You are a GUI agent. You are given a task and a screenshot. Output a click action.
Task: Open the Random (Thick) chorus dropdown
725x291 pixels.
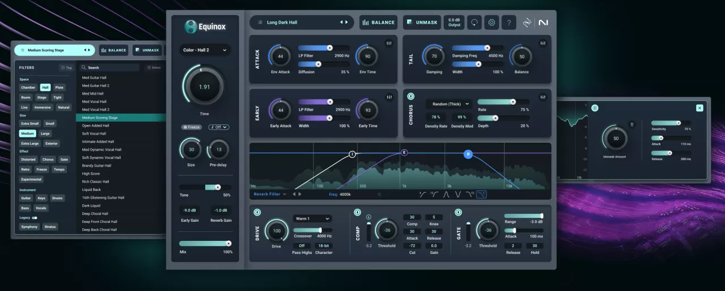(448, 104)
